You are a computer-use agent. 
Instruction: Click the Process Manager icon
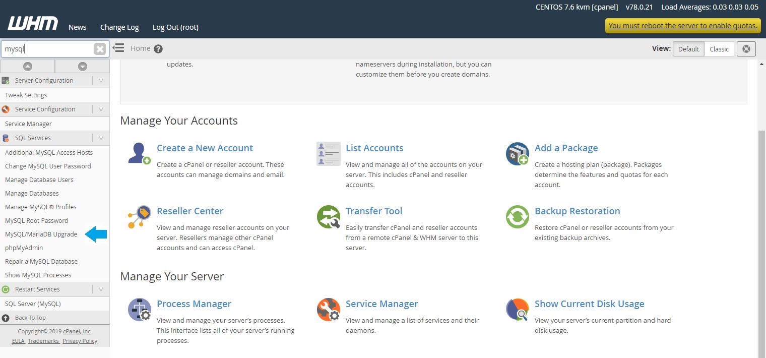tap(139, 310)
